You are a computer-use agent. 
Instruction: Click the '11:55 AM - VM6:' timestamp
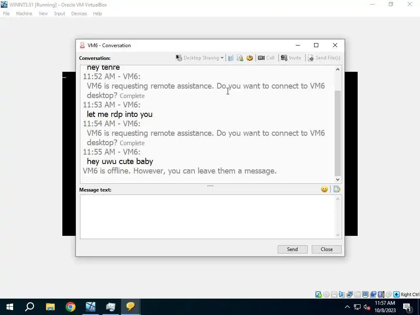(112, 152)
